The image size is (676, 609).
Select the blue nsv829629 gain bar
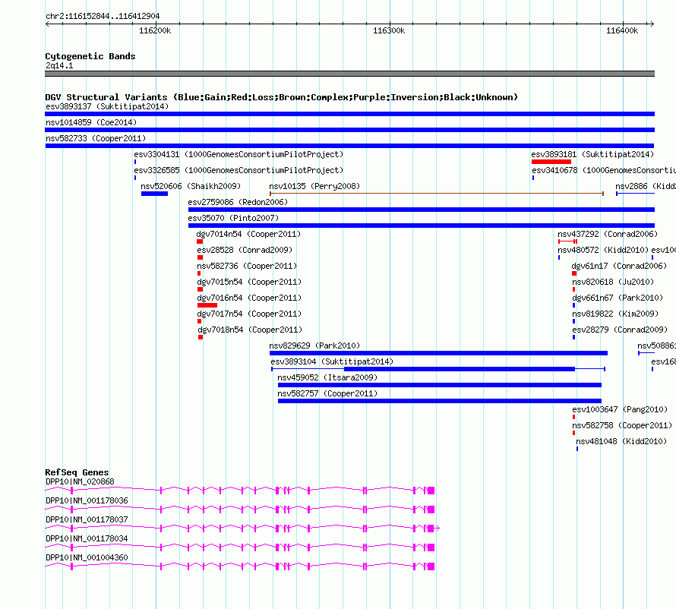click(x=438, y=353)
